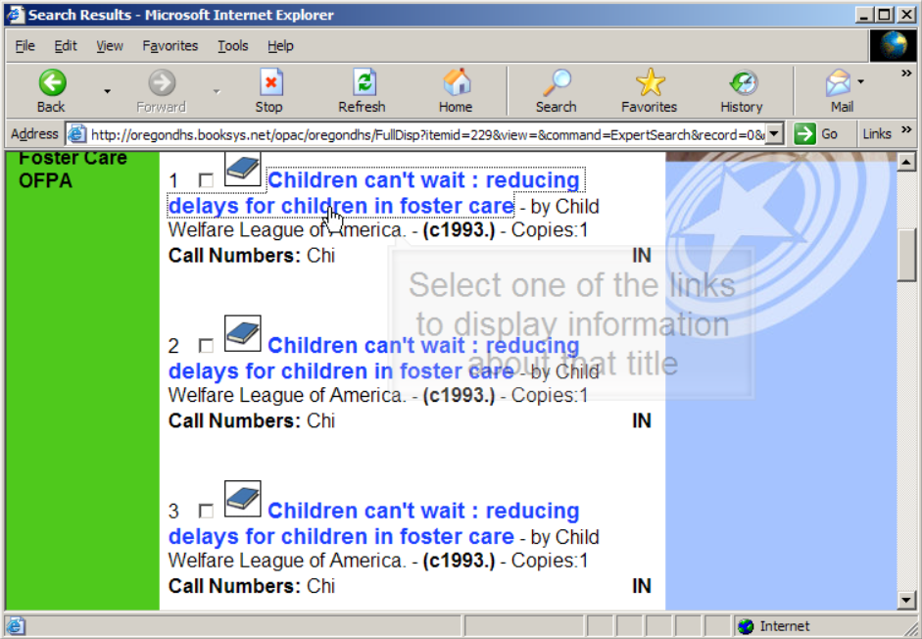Show browsing History from the toolbar
The height and width of the screenshot is (639, 922).
point(743,83)
